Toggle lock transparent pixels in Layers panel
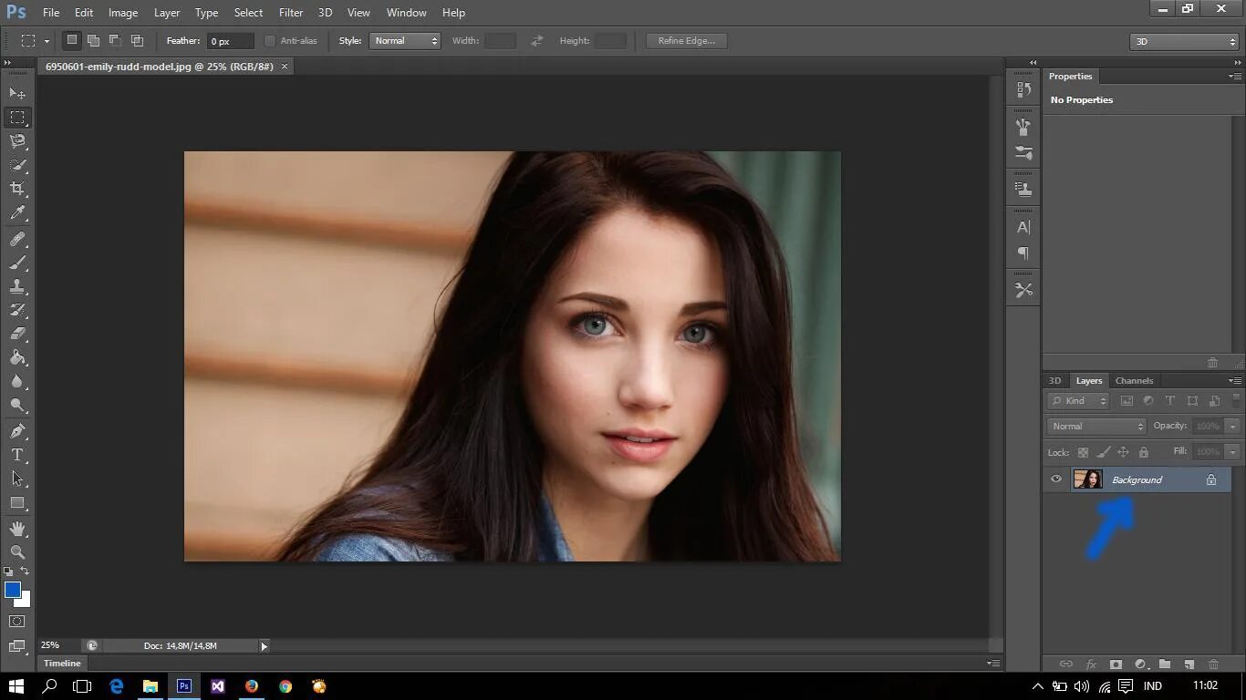 pos(1083,452)
